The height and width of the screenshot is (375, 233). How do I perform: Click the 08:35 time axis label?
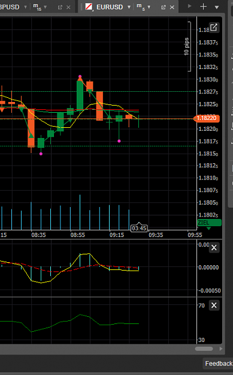click(38, 235)
